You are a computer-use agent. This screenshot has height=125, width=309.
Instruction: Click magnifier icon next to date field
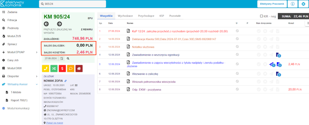click(68, 58)
